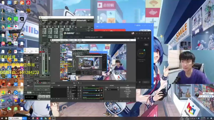The image size is (214, 120).
Task: Open transition properties gear in OBS
Action: [118, 87]
